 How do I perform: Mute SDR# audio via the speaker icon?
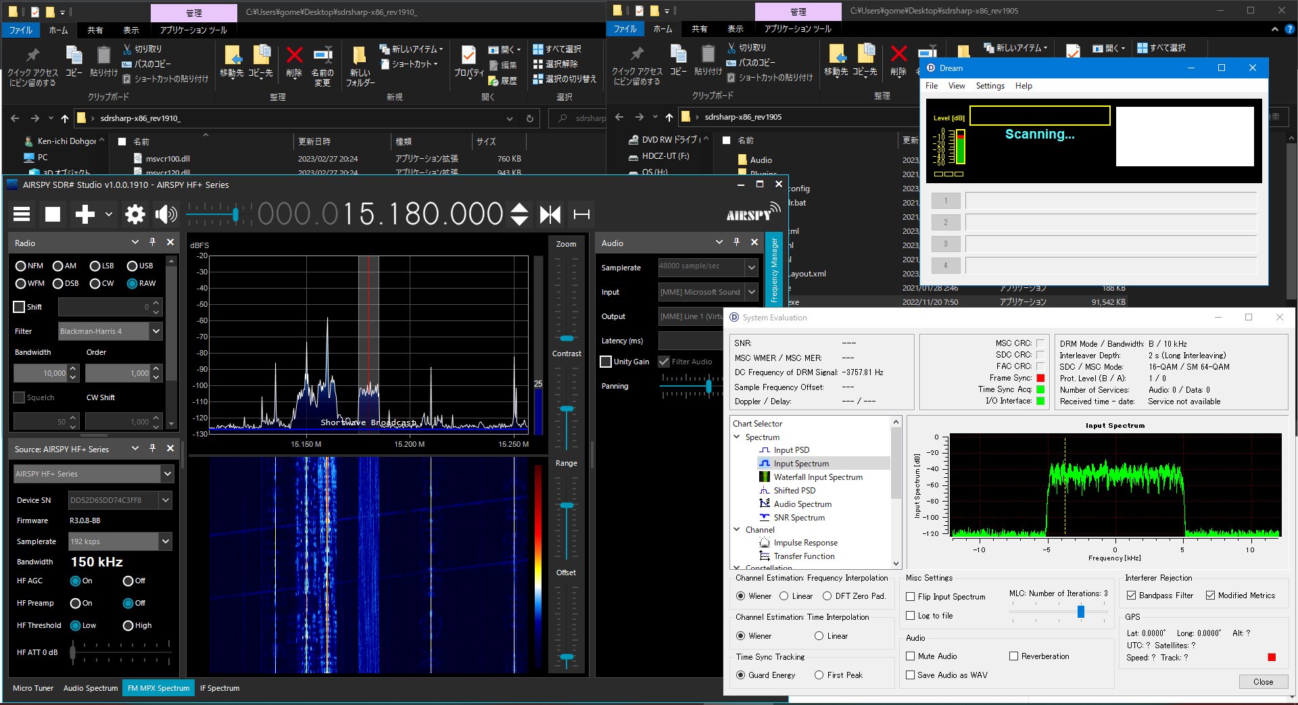tap(166, 214)
